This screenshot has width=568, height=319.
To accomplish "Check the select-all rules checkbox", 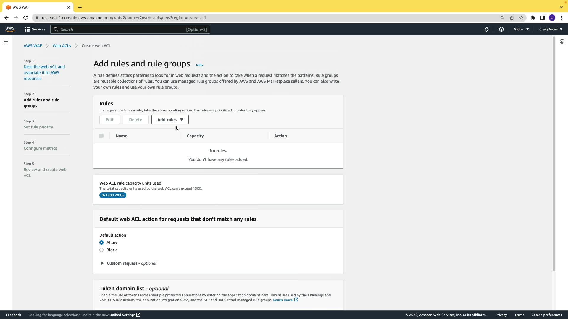I will (x=101, y=136).
